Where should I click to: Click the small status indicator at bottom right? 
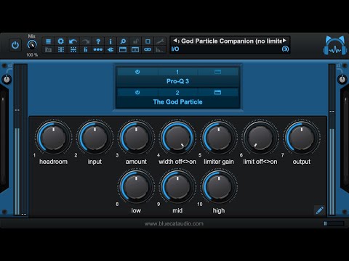pyautogui.click(x=334, y=224)
